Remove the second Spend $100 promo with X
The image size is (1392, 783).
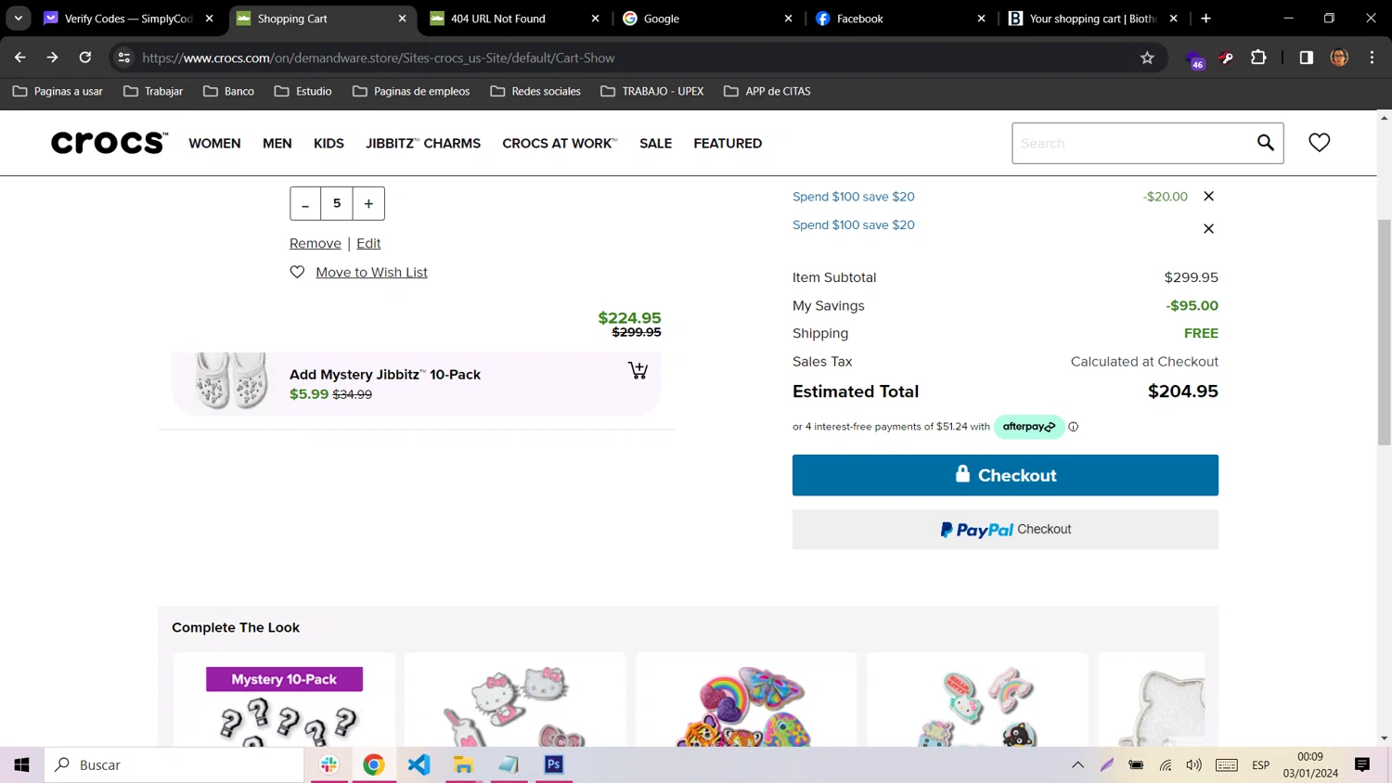1208,228
